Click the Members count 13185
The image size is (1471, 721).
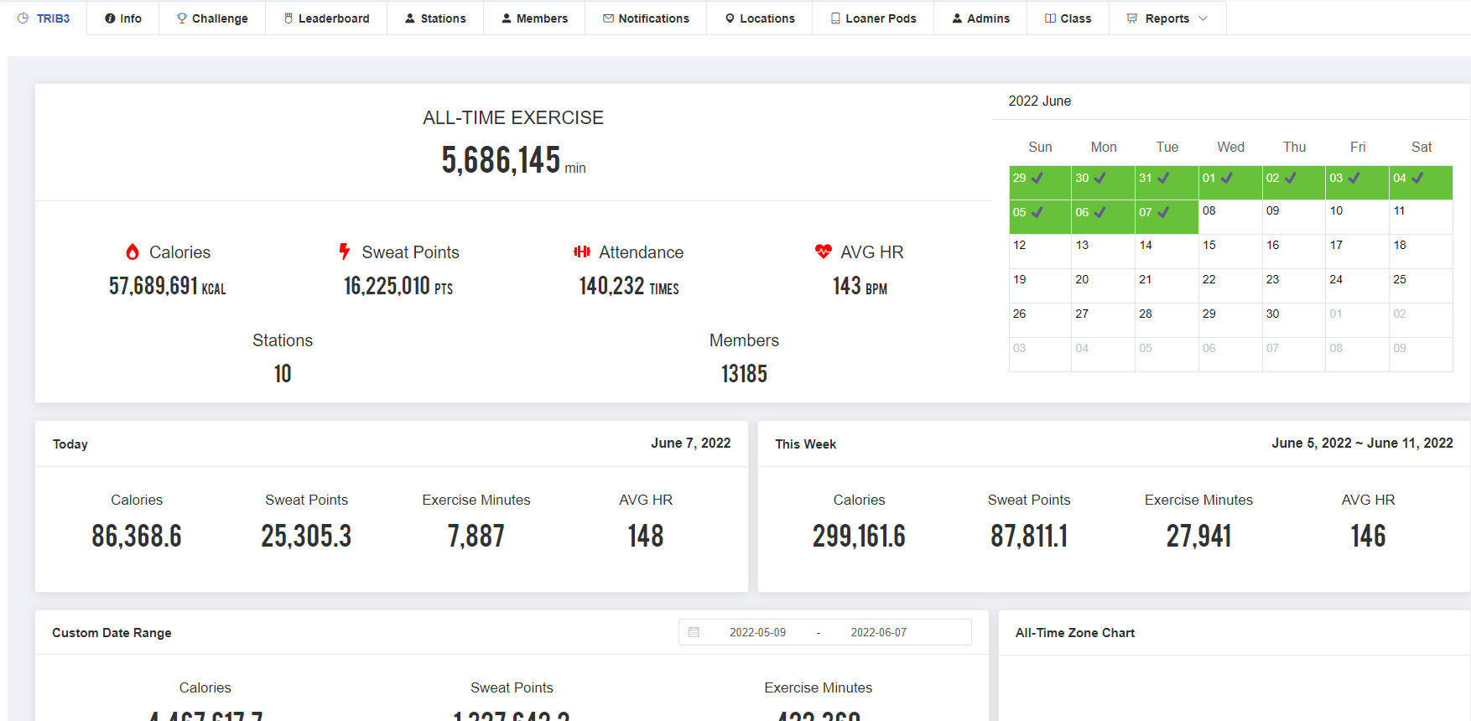pyautogui.click(x=744, y=374)
